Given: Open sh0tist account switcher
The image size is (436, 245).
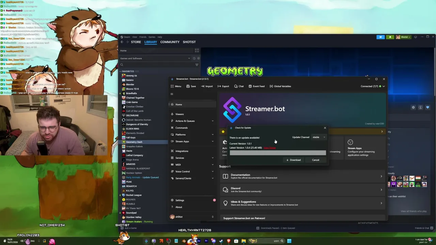Looking at the screenshot, I should click(x=192, y=217).
